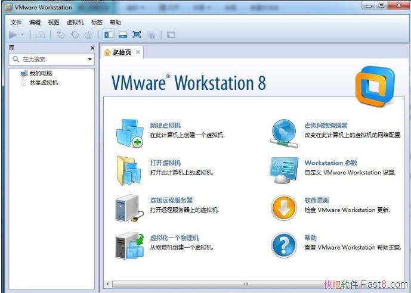Viewport: 411px width, 293px height.
Task: Select 共享虚拟机 in the library tree
Action: tap(44, 83)
